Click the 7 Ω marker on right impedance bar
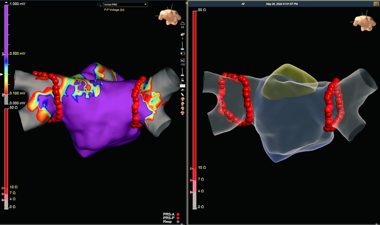 191,181
